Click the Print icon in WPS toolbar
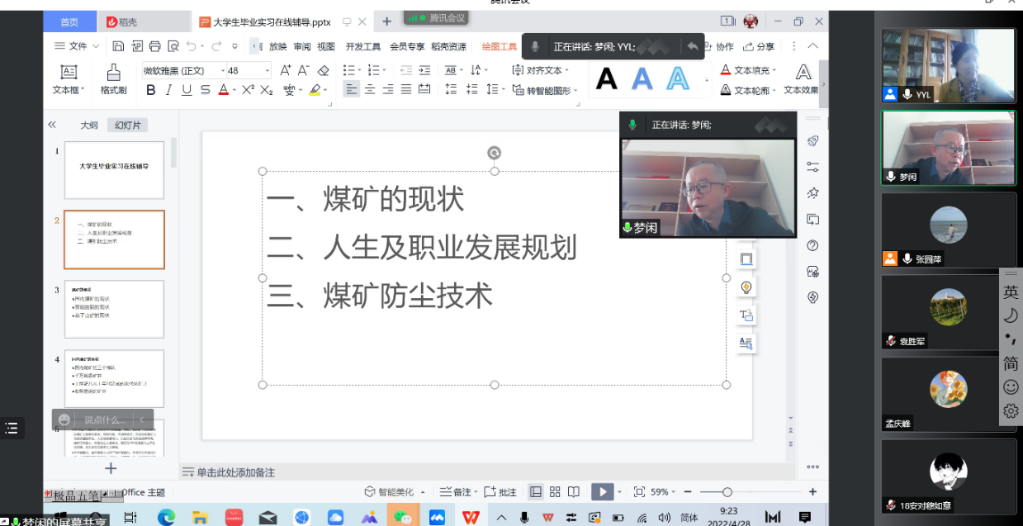 (x=154, y=46)
